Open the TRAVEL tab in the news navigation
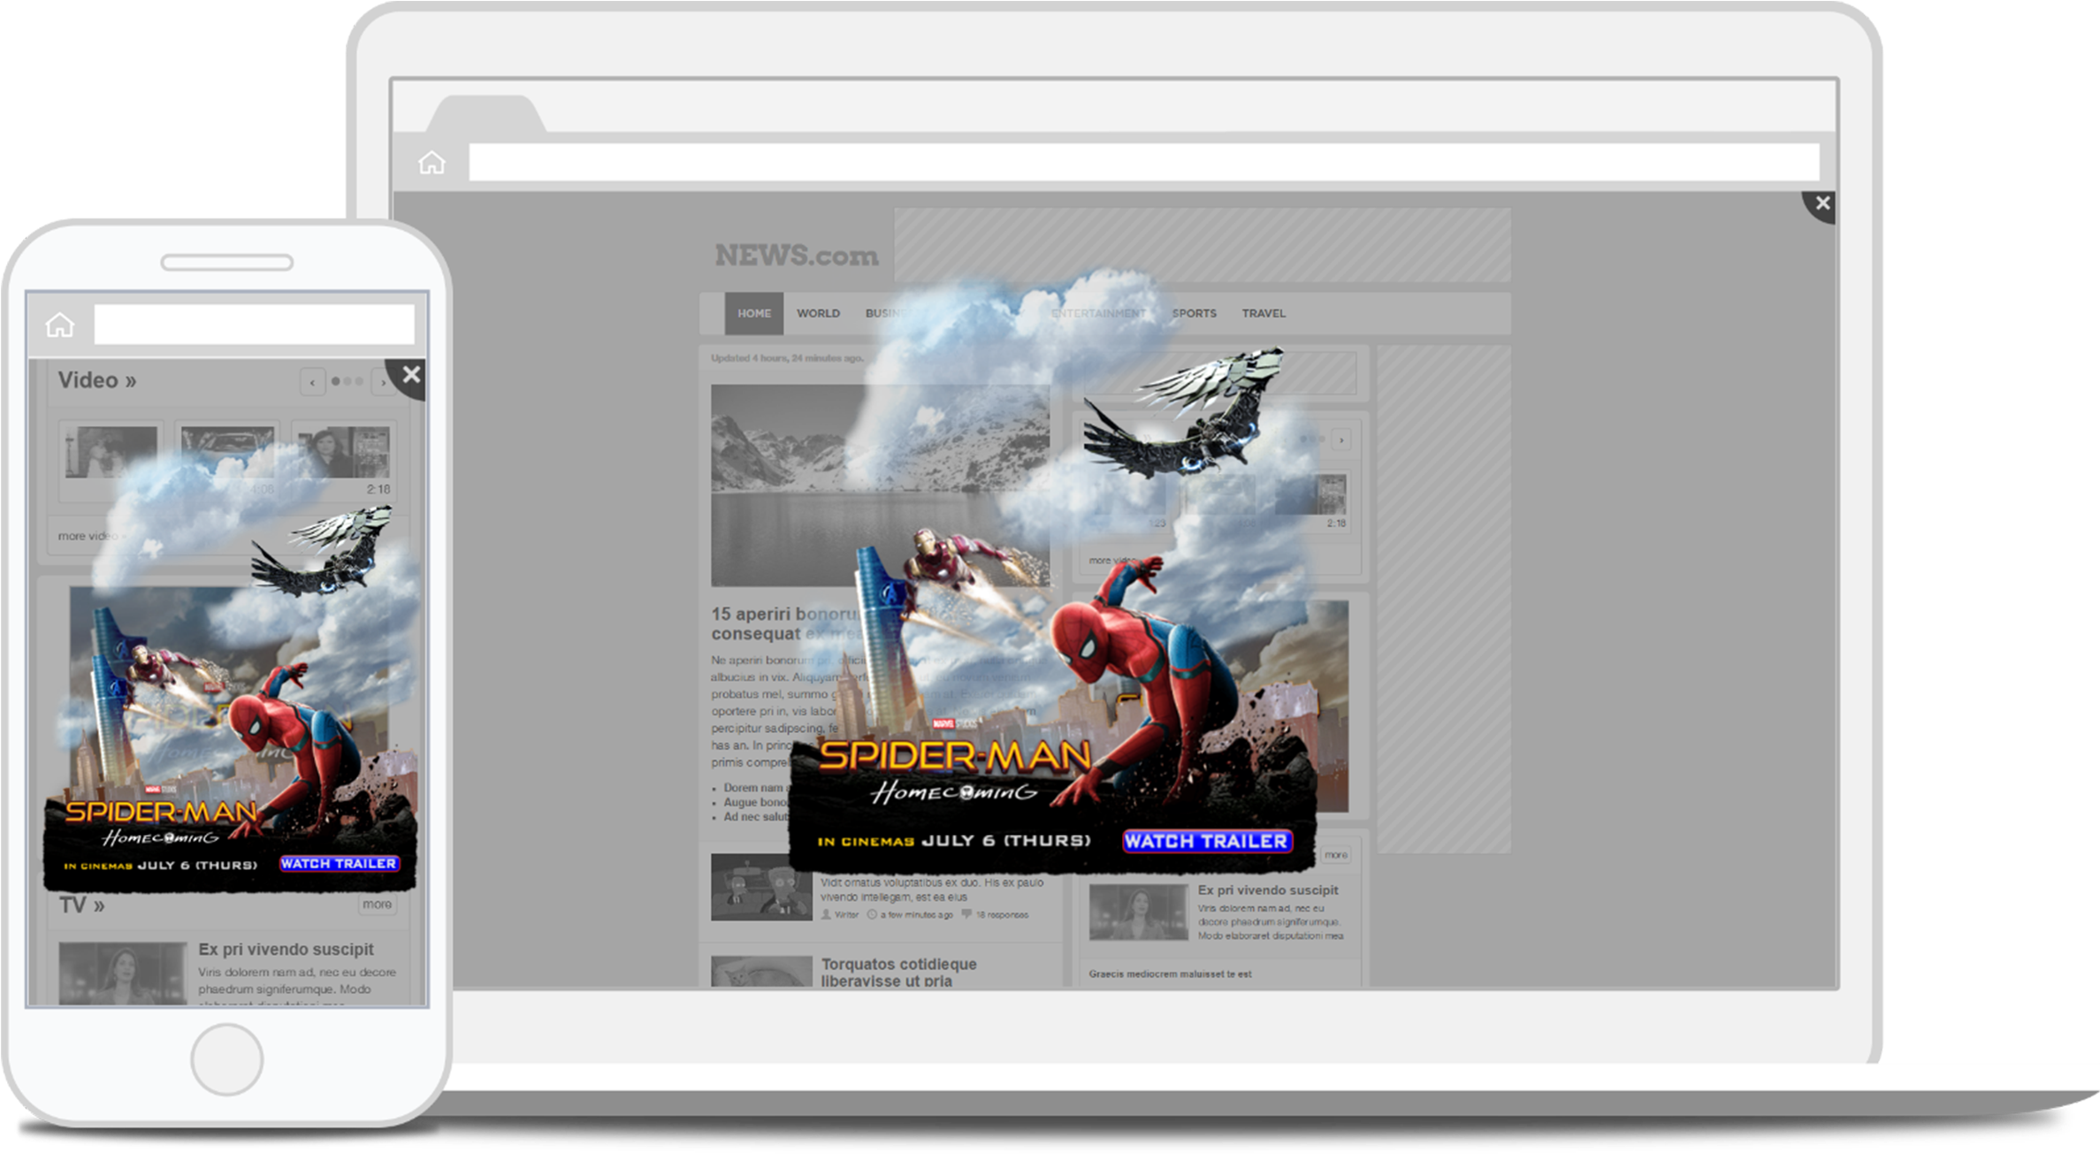This screenshot has width=2100, height=1154. 1264,313
